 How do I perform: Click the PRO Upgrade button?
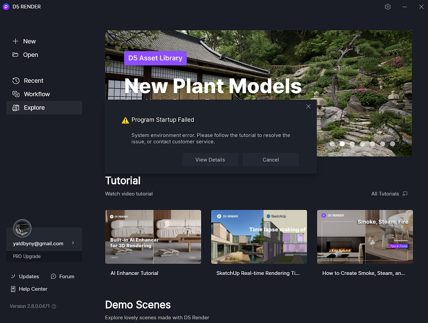tap(44, 256)
